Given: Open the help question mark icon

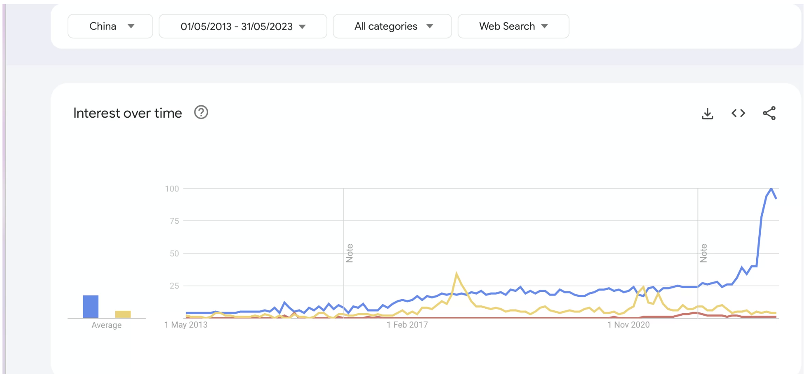Looking at the screenshot, I should click(x=201, y=112).
